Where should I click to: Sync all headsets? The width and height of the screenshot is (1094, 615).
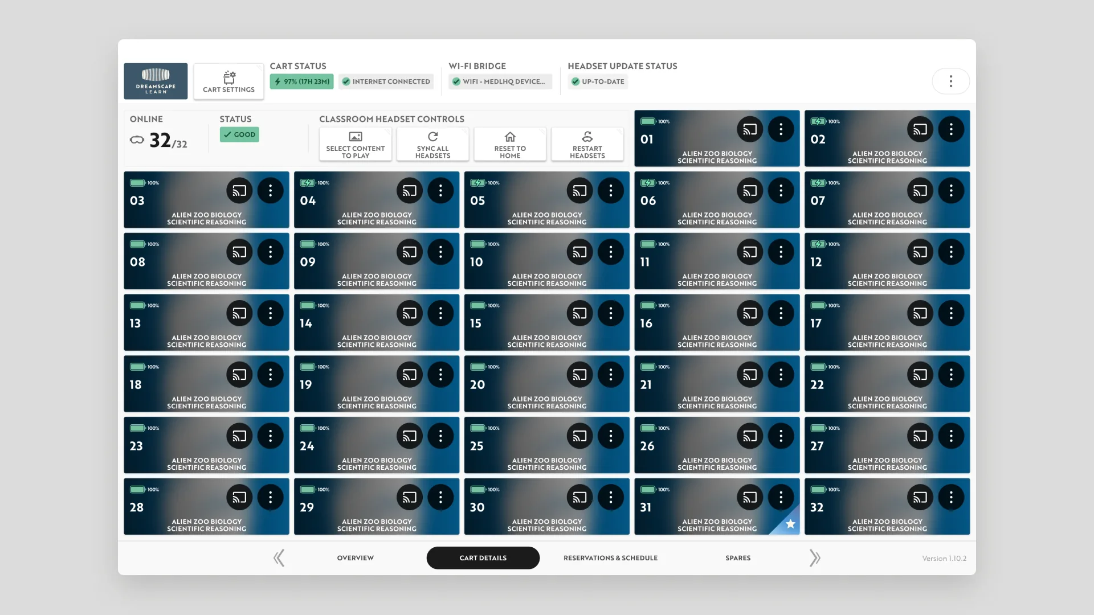click(x=433, y=144)
